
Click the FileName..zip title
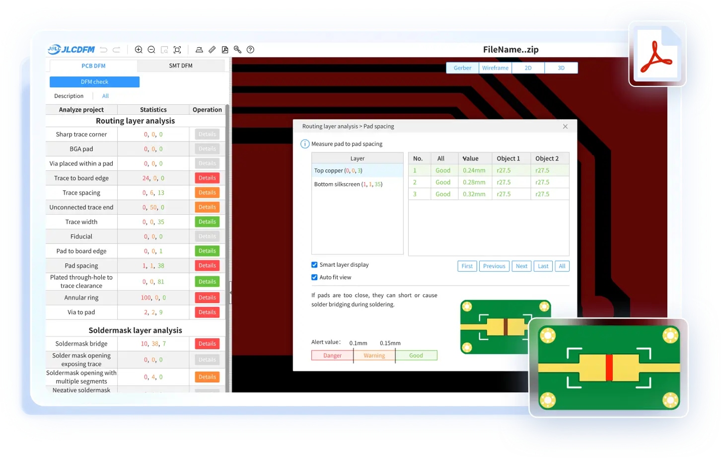pos(511,50)
